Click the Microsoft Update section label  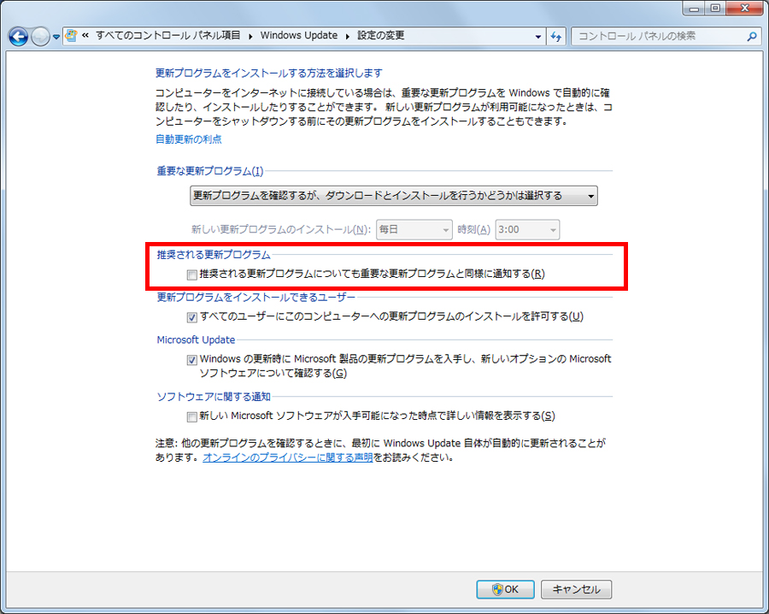point(196,339)
